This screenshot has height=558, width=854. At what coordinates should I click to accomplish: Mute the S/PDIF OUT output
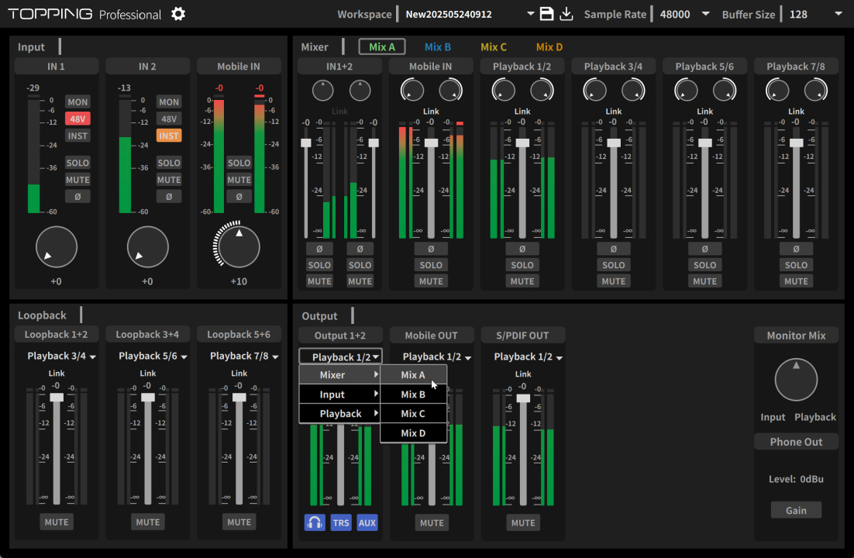point(523,522)
